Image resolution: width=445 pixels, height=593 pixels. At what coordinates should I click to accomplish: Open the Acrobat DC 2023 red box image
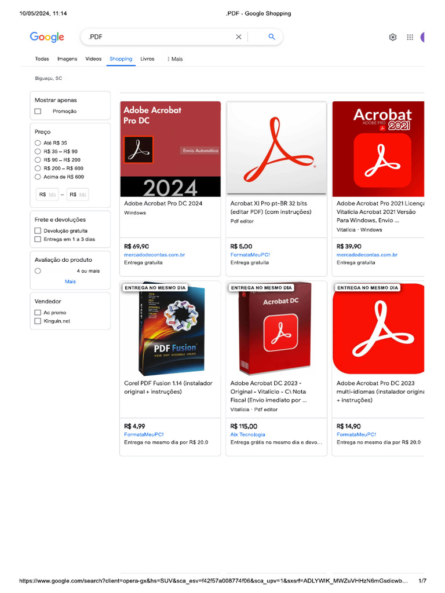[276, 329]
